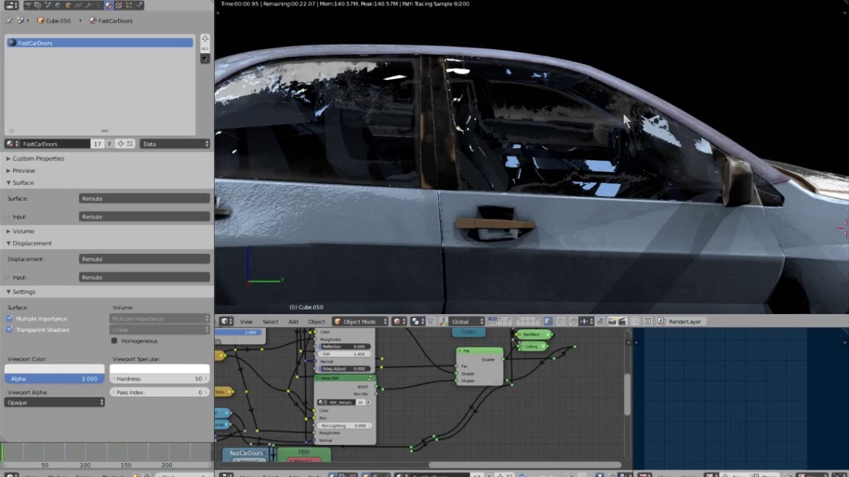The width and height of the screenshot is (849, 477).
Task: Open the Texture properties checker tab
Action: (119, 5)
